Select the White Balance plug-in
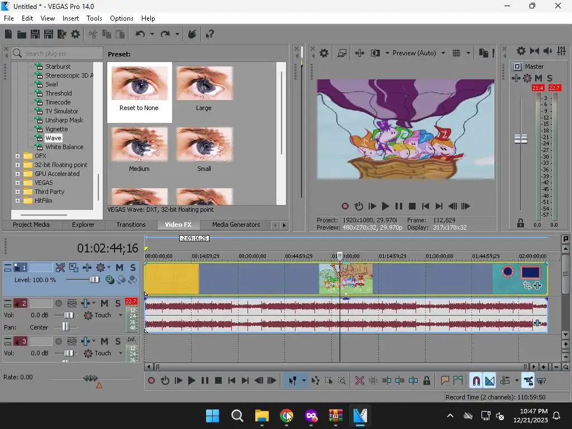The image size is (572, 429). coord(64,147)
